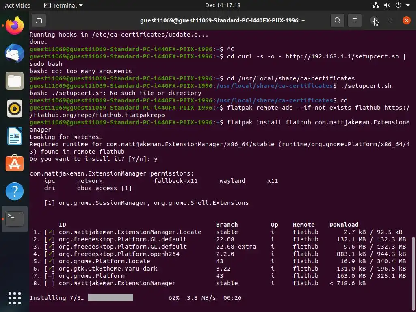
Task: Minimize the terminal window
Action: point(374,20)
